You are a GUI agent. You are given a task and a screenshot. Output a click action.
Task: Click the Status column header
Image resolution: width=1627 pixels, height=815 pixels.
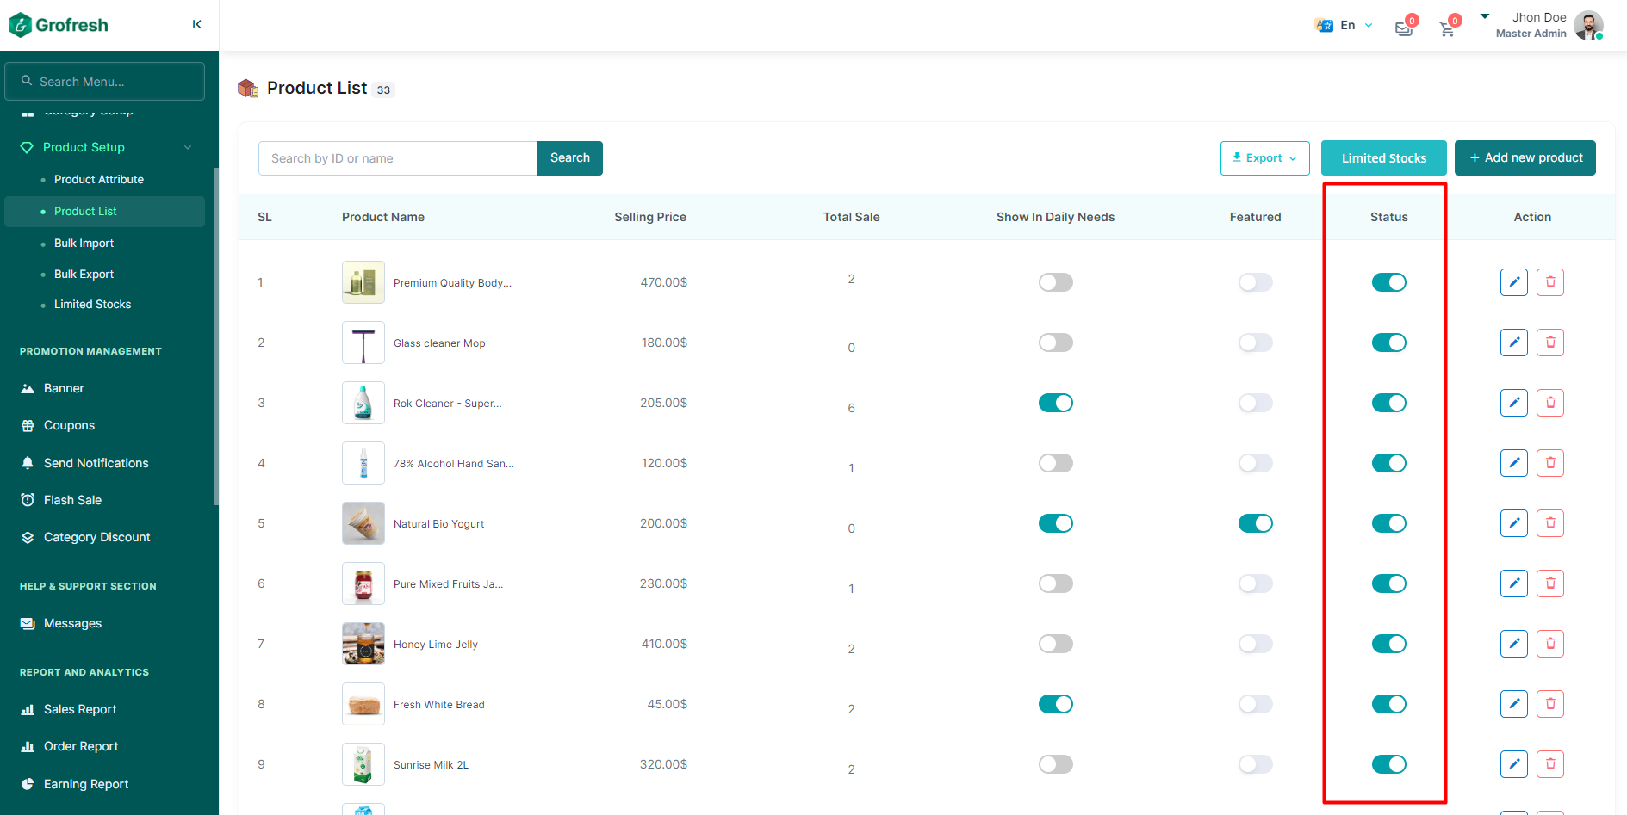pyautogui.click(x=1389, y=217)
